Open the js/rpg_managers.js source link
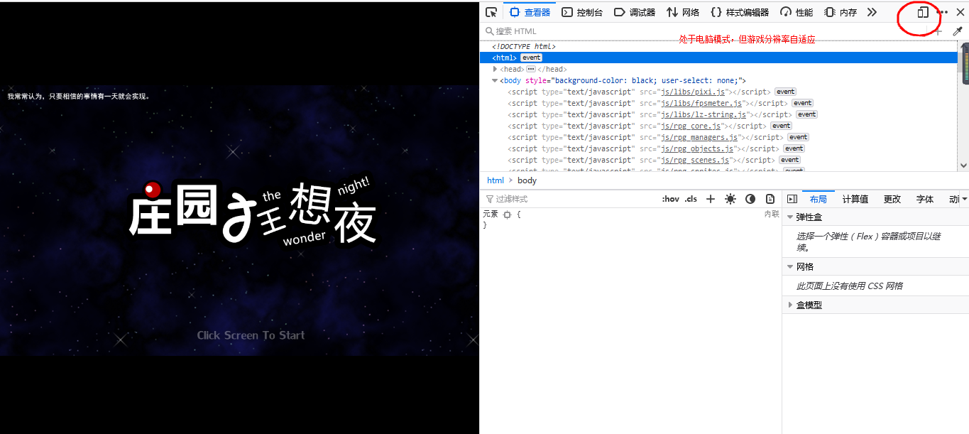This screenshot has width=969, height=434. point(699,137)
